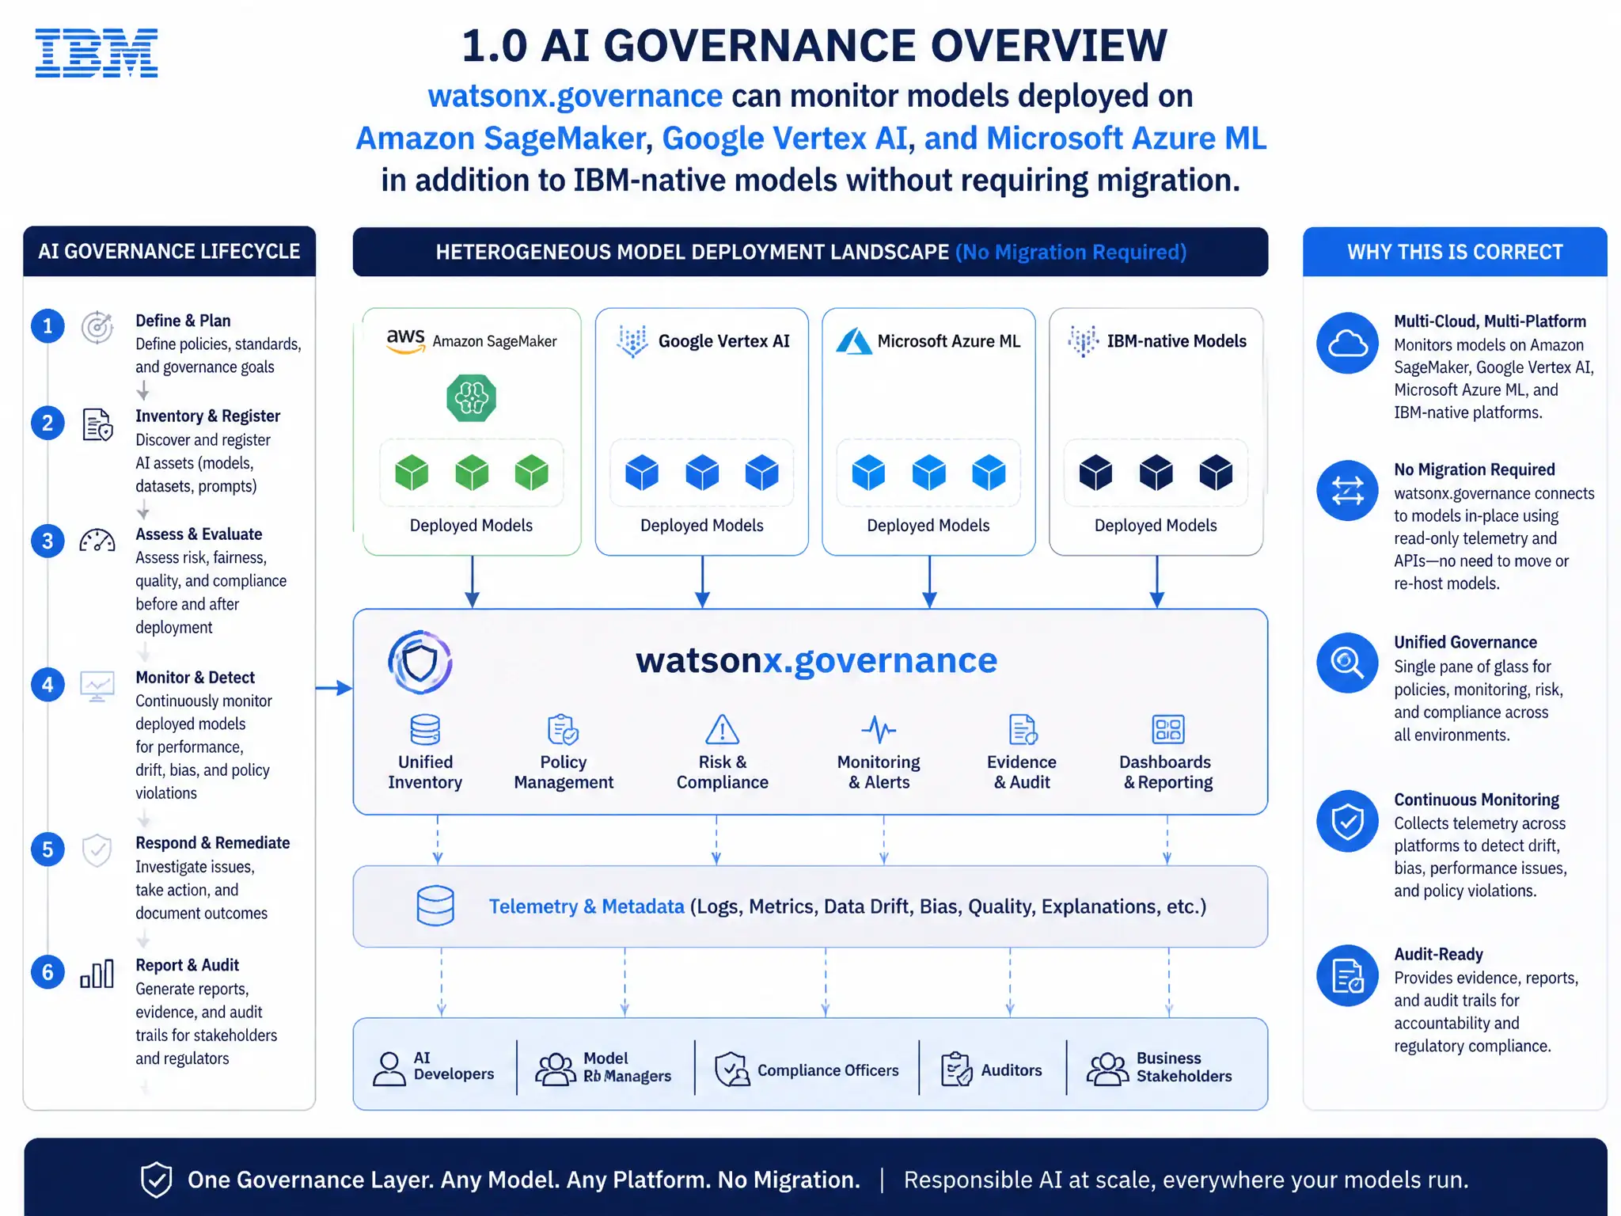Click Responsible AI at scale footer text
Viewport: 1621px width, 1216px height.
click(1186, 1180)
